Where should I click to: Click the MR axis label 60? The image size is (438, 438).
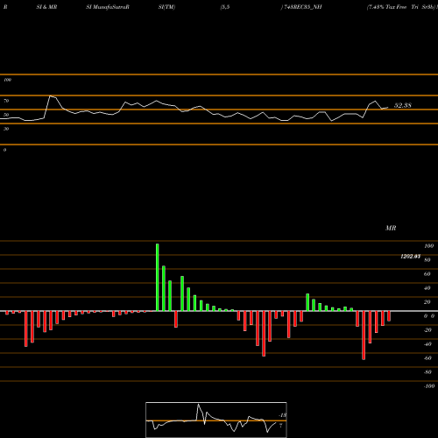427,274
